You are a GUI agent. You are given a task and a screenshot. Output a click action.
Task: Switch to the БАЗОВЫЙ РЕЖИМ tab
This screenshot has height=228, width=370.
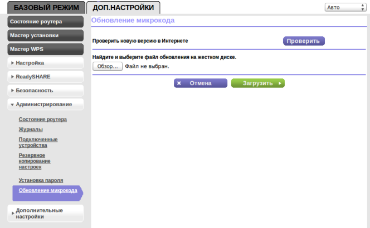point(46,8)
